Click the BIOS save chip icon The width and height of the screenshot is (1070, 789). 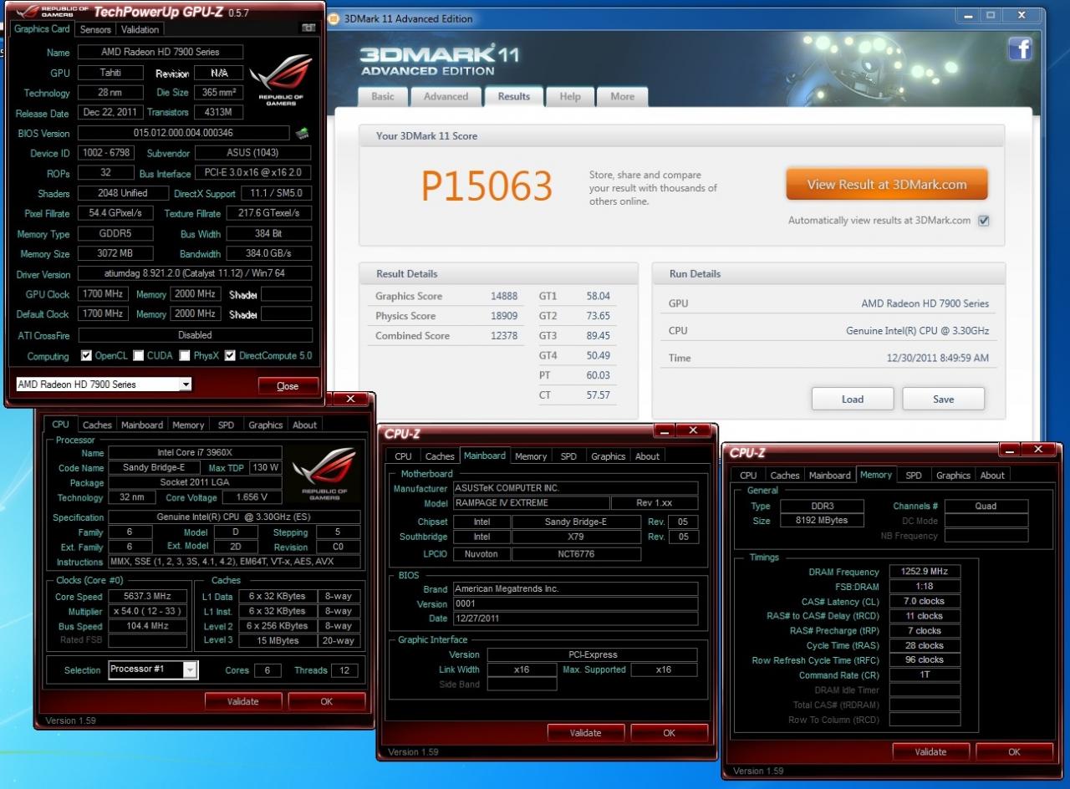point(302,133)
